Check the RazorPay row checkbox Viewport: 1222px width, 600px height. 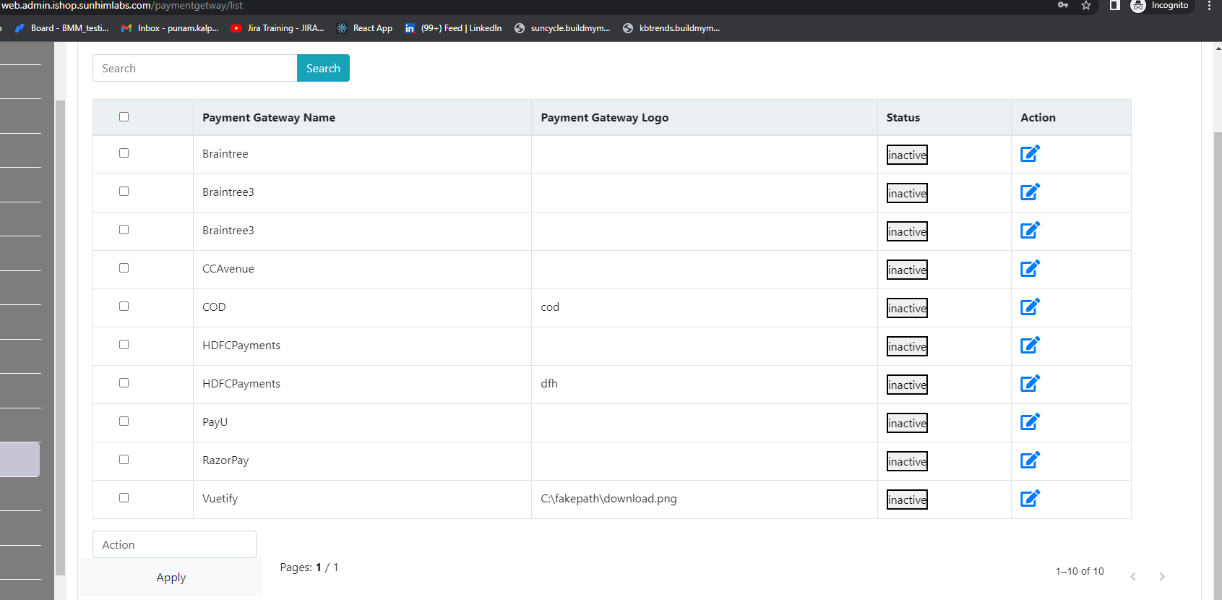coord(124,460)
